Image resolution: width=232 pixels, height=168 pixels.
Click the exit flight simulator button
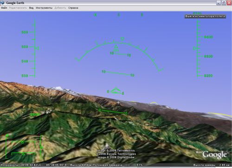(x=205, y=16)
